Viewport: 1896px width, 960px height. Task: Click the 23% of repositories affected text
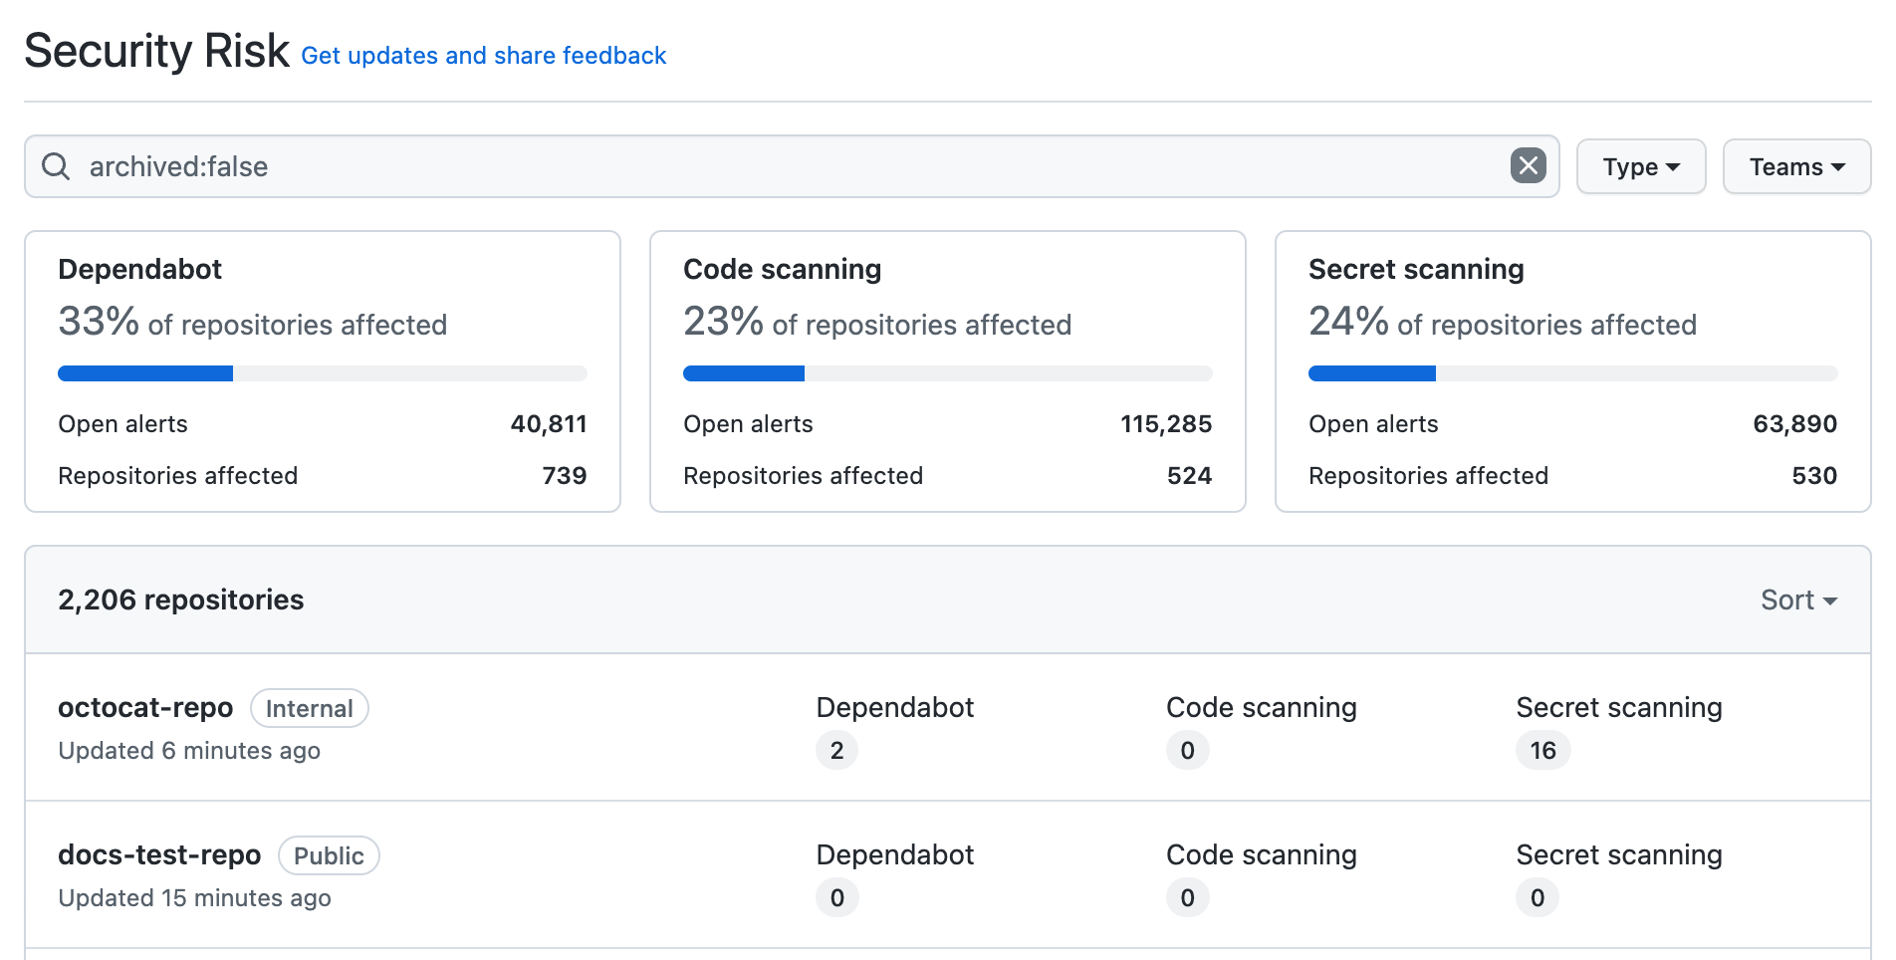[877, 323]
